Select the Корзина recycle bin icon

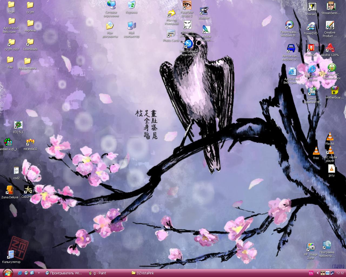pos(131,5)
